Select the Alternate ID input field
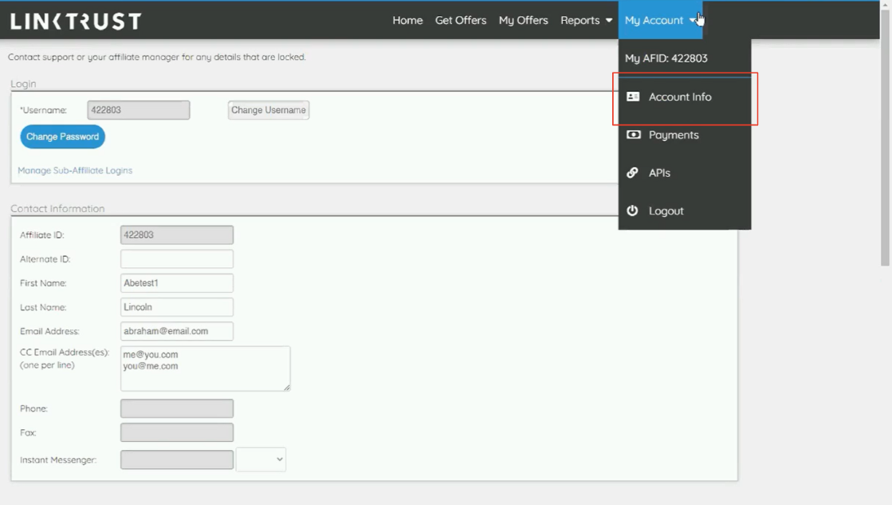This screenshot has height=505, width=892. pyautogui.click(x=176, y=259)
